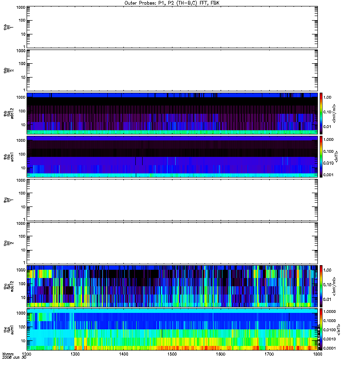This screenshot has height=367, width=344.
Task: Click the empty thc fff 1 plot panel
Action: coord(172,200)
